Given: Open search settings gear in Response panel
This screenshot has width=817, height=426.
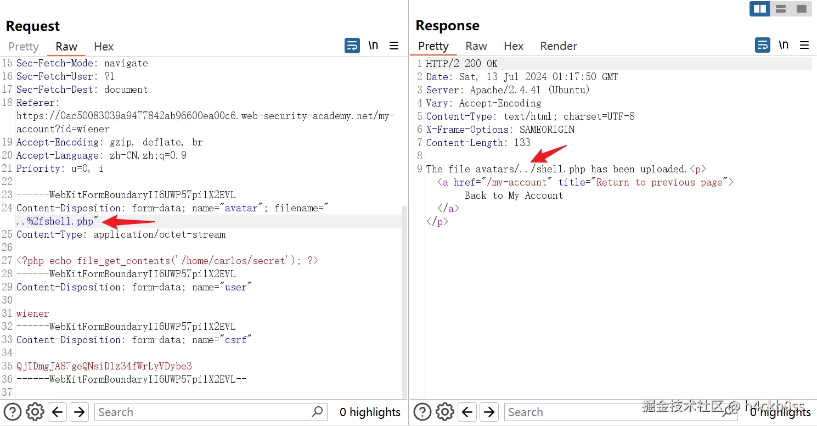Looking at the screenshot, I should 444,412.
